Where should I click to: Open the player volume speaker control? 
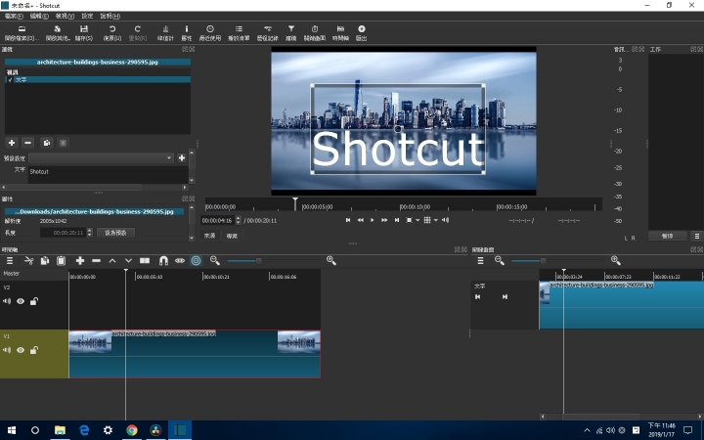point(446,220)
